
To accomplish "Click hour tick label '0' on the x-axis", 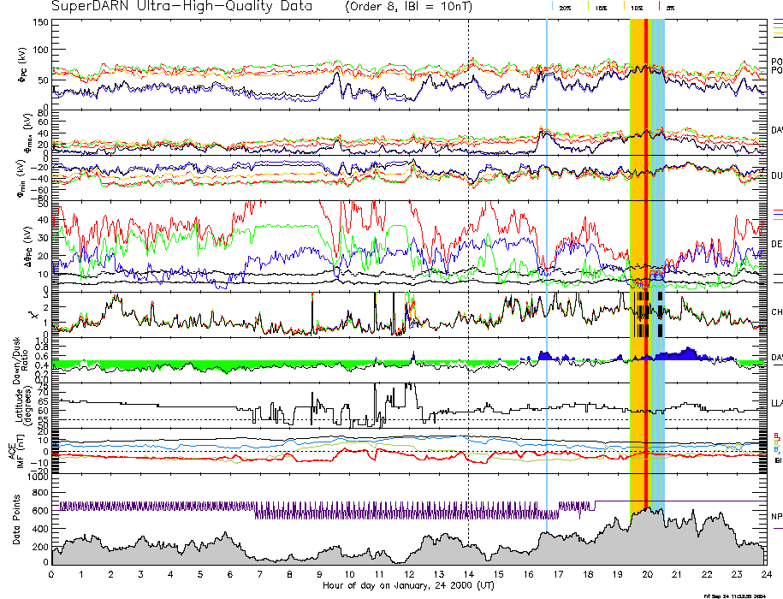I will click(x=51, y=574).
